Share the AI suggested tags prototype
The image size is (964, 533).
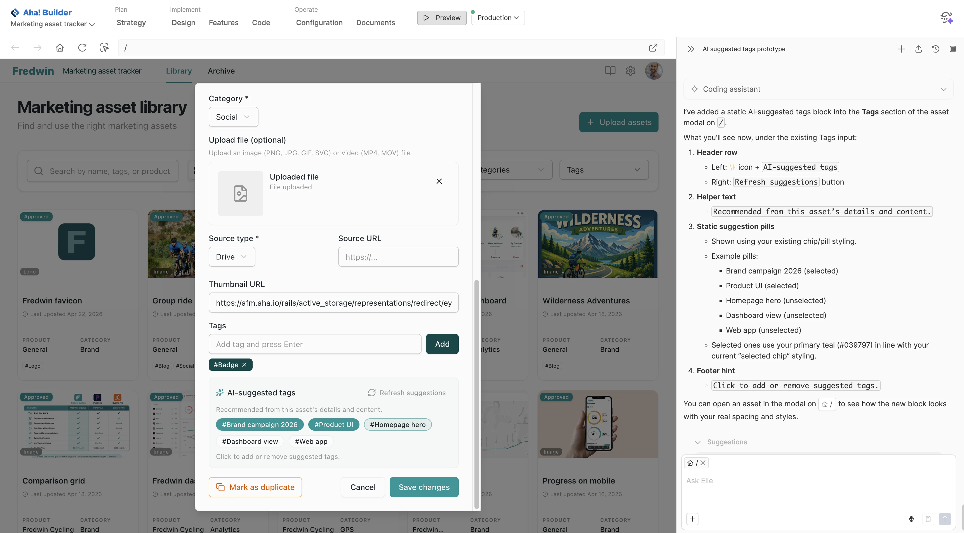919,49
